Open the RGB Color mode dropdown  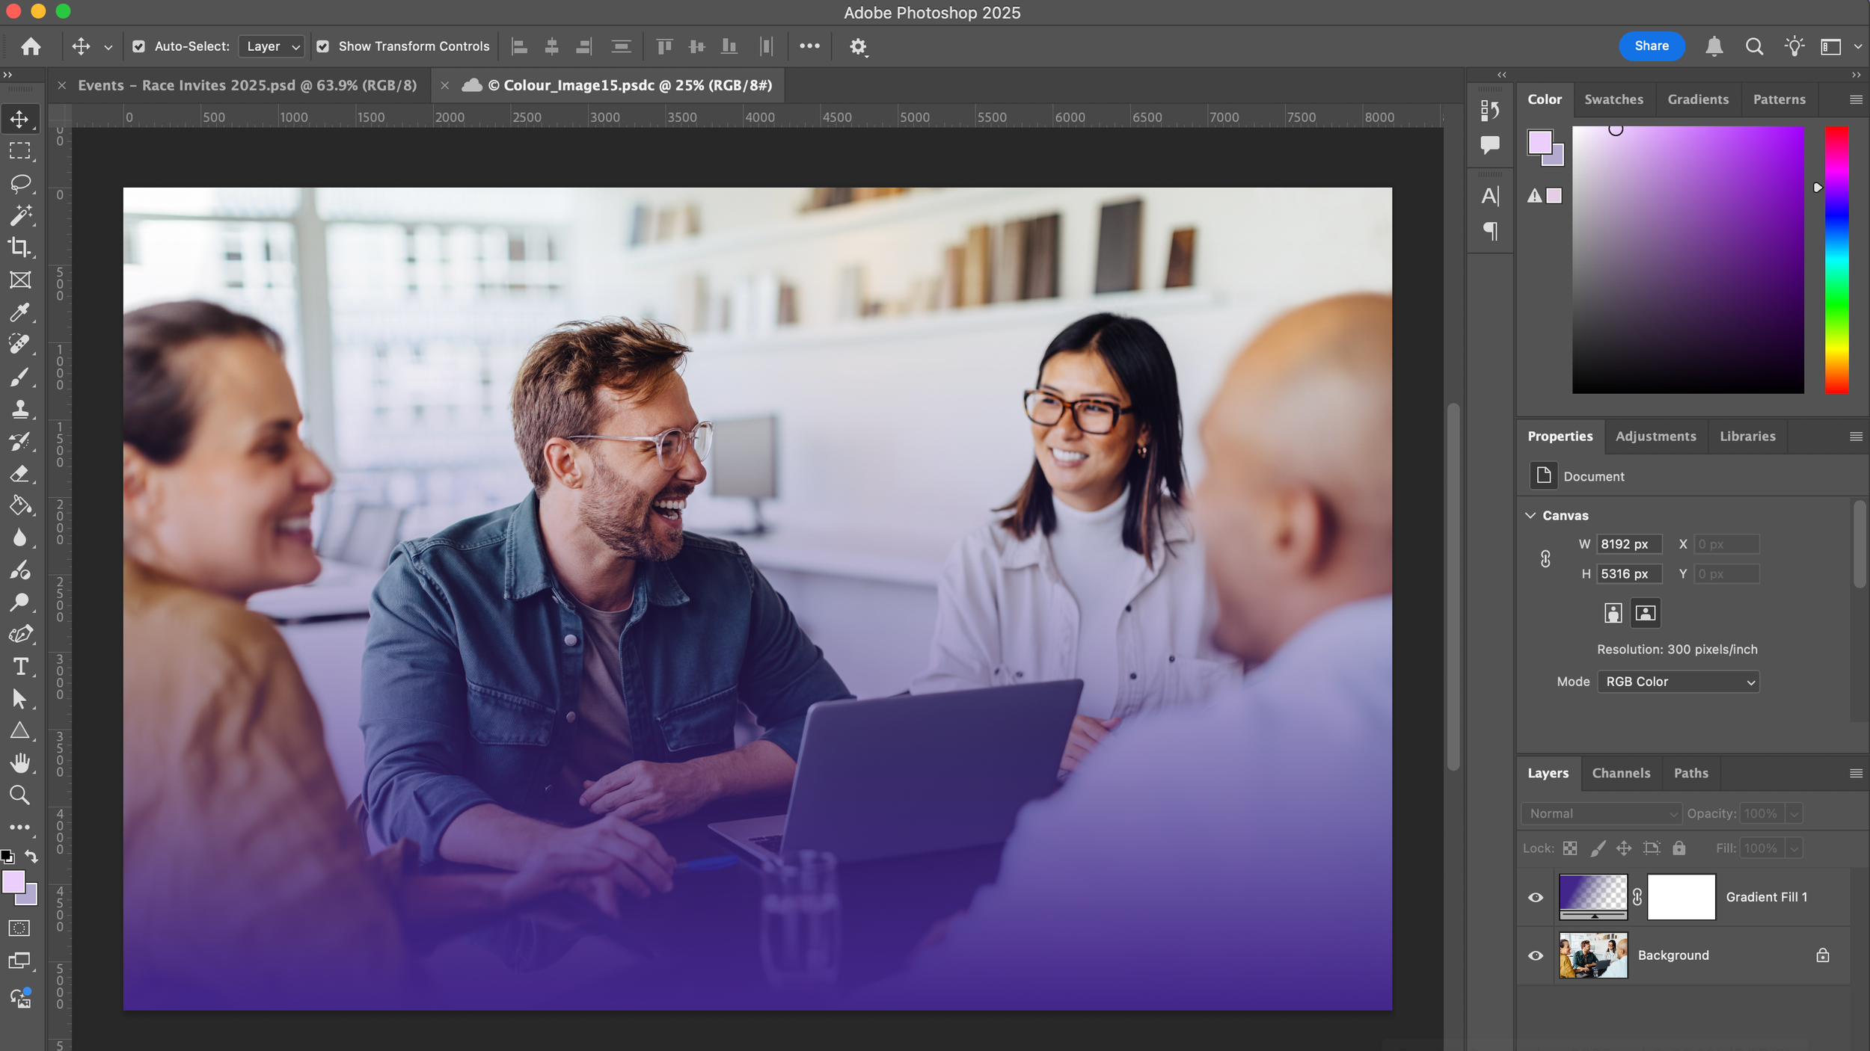point(1678,682)
